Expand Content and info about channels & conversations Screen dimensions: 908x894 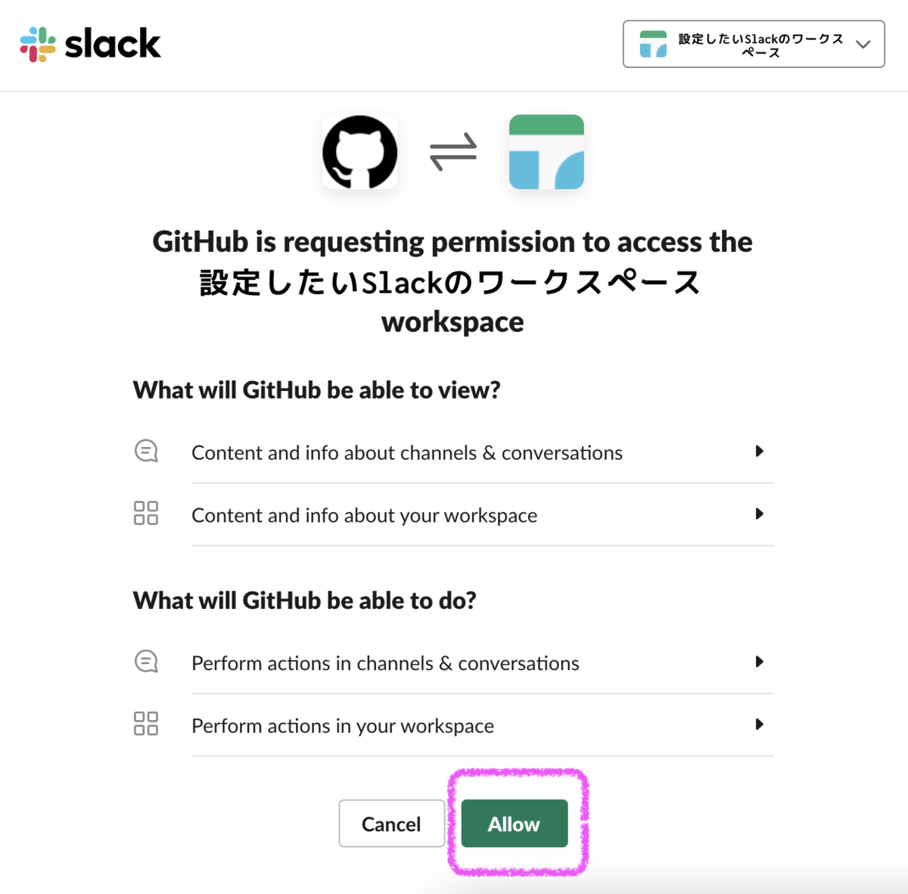tap(760, 451)
